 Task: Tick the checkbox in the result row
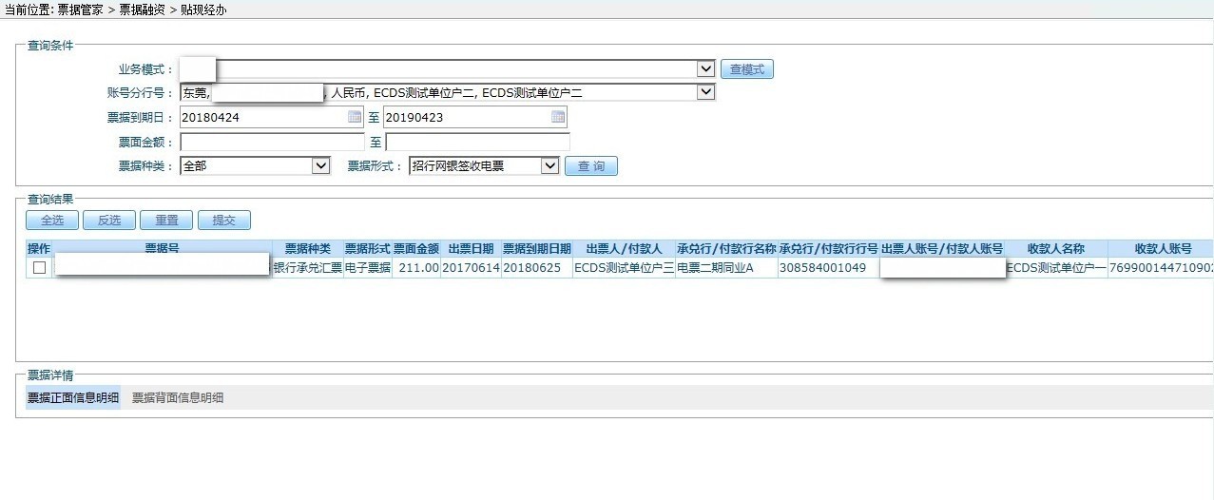[39, 268]
